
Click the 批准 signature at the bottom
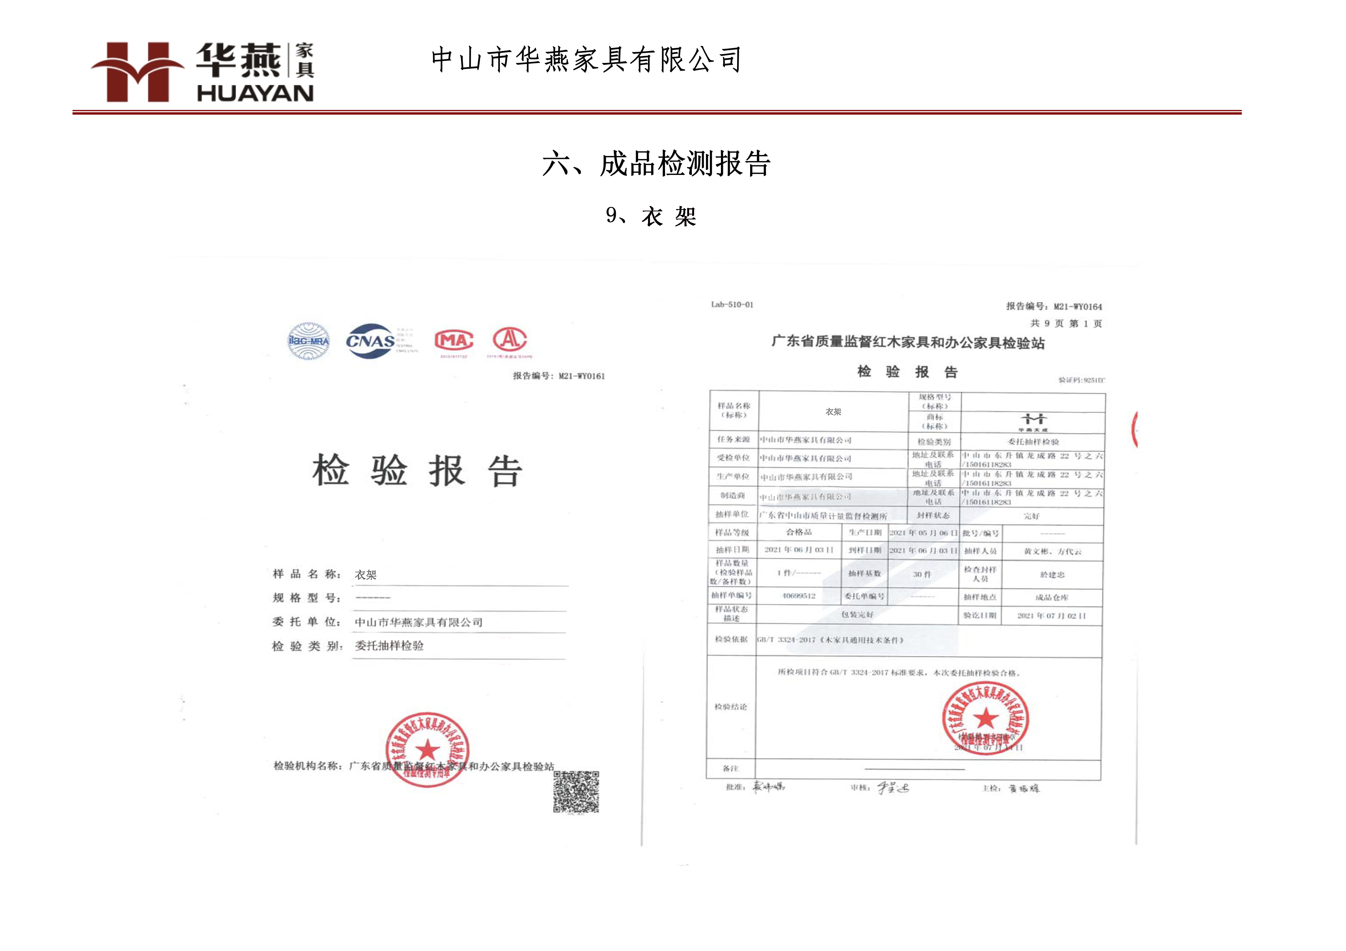pos(768,787)
